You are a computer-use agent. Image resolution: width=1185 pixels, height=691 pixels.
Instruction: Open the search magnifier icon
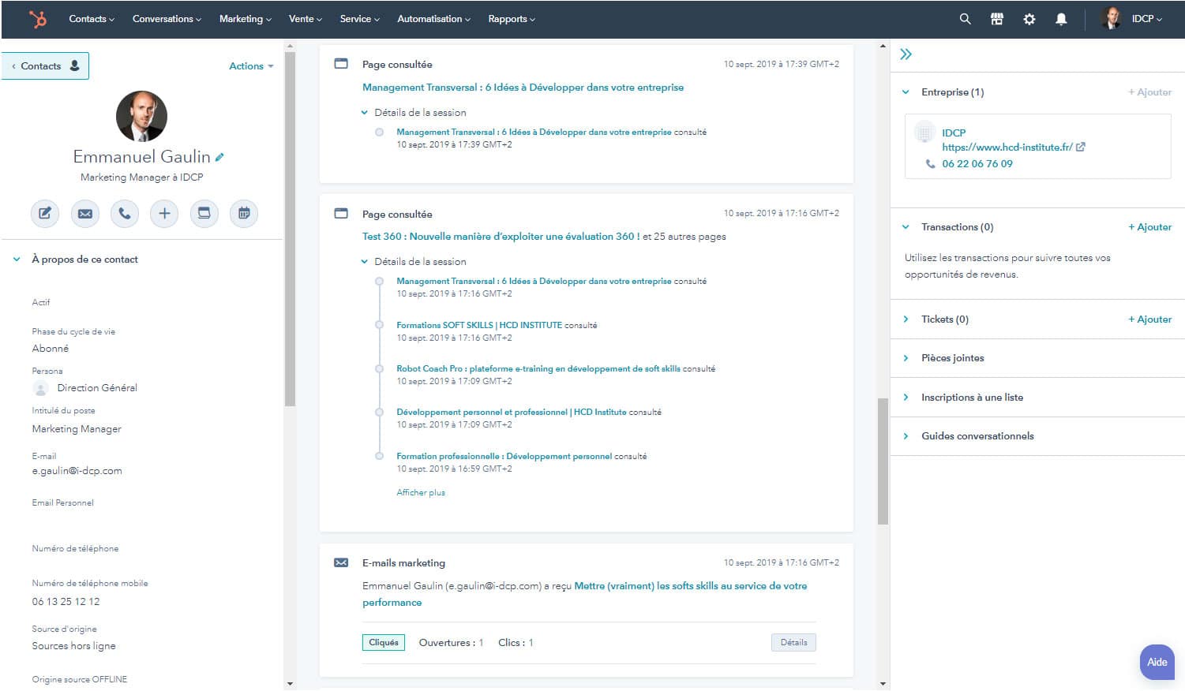(x=965, y=19)
